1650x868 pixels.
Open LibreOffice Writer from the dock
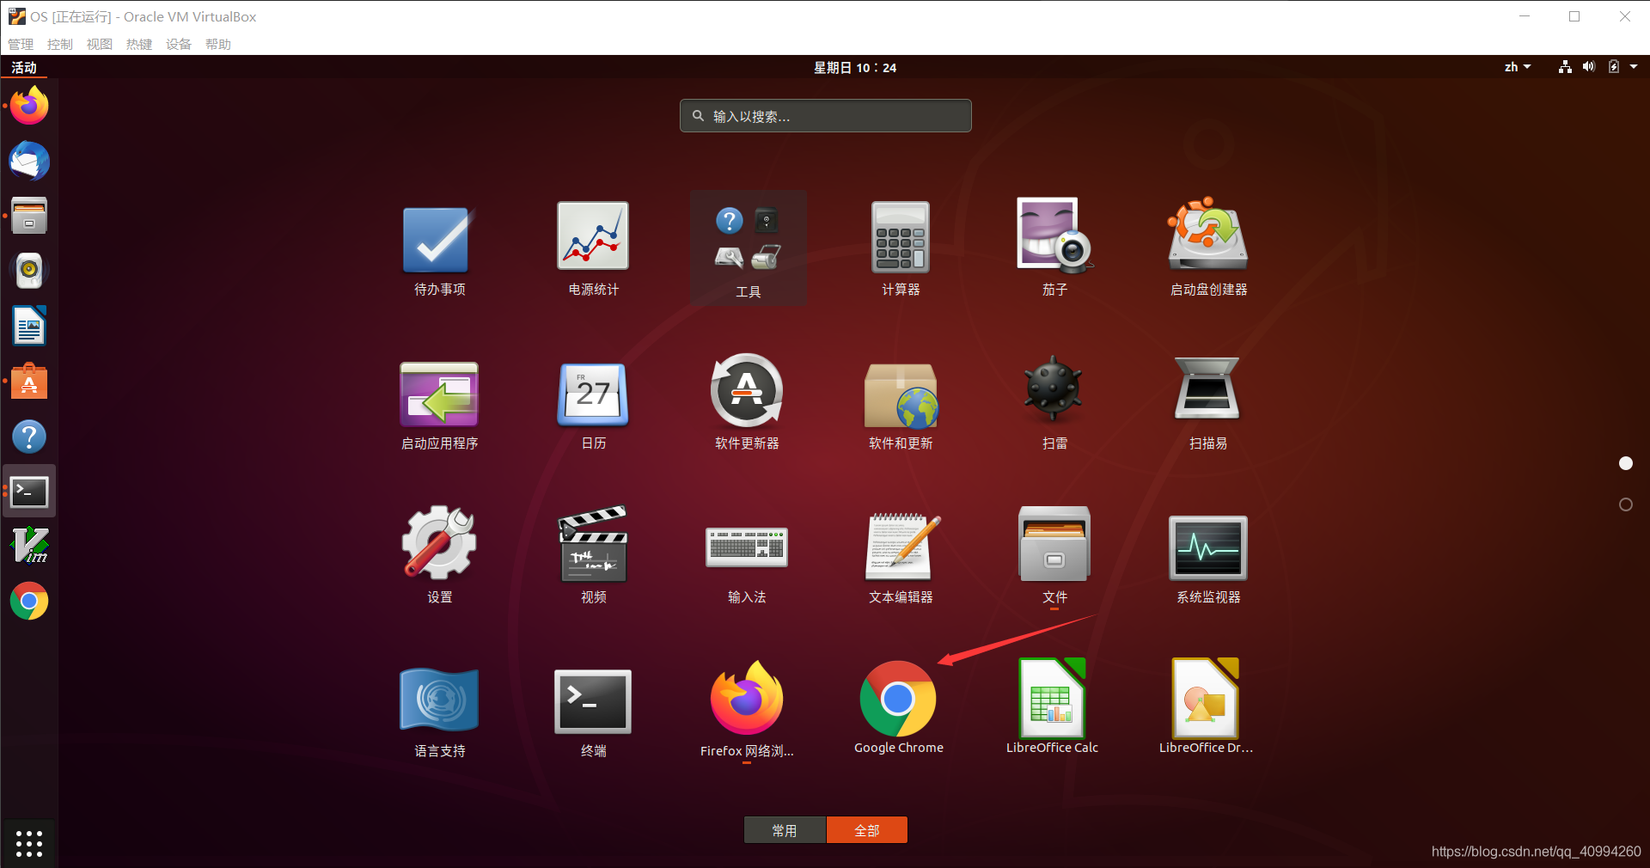point(29,326)
